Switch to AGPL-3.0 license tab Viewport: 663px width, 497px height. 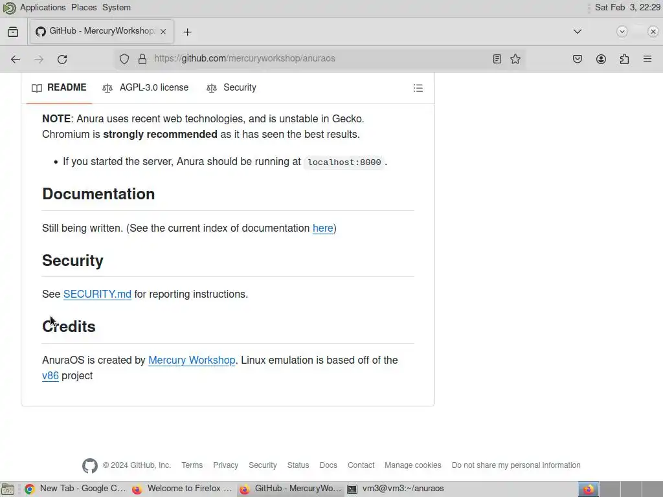146,87
